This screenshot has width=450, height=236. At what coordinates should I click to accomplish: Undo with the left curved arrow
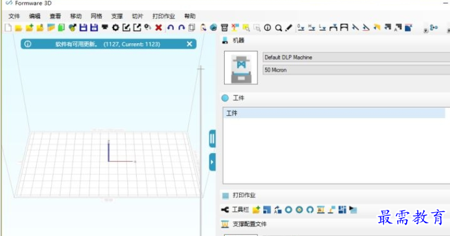[x=171, y=28]
